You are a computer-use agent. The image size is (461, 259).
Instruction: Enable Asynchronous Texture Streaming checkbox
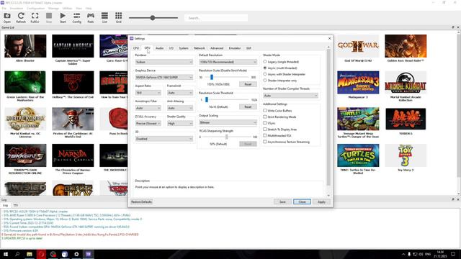click(265, 142)
